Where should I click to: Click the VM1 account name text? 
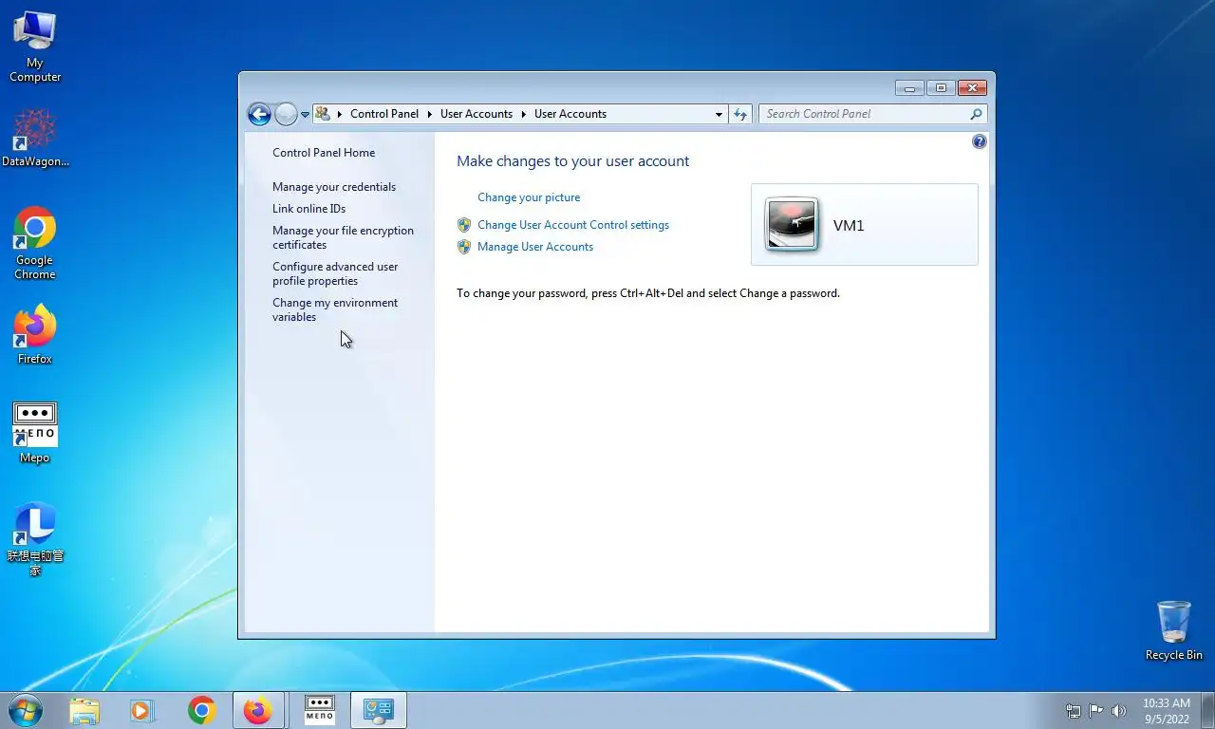pyautogui.click(x=849, y=226)
